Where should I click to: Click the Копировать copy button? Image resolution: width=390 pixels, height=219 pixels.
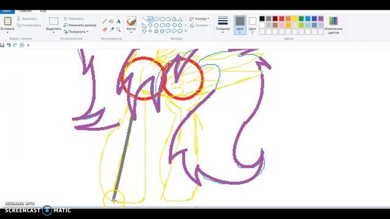29,26
